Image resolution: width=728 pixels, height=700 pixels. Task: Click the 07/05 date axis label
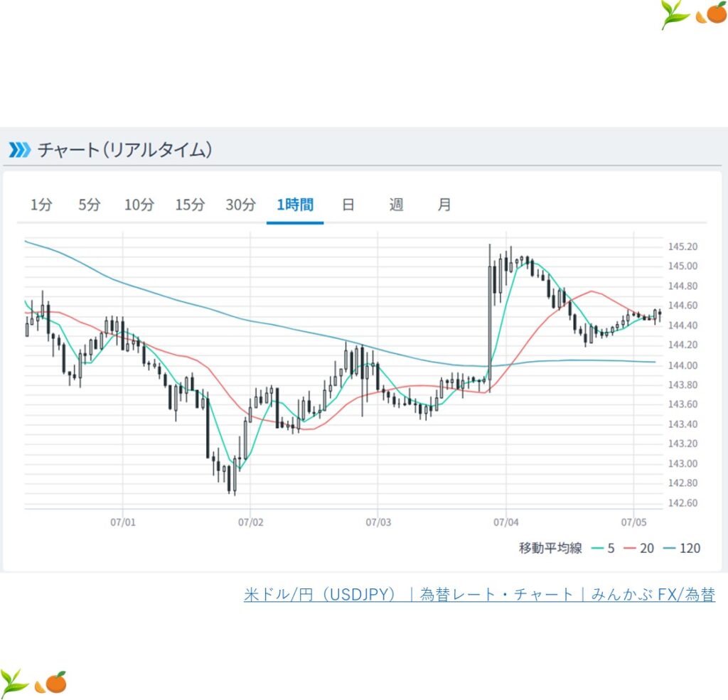pos(633,522)
